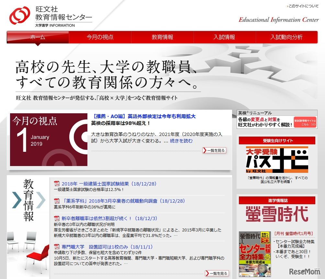Viewport: 325px width, 279px height.
Task: Open the 今月の視点 menu item
Action: pos(100,37)
